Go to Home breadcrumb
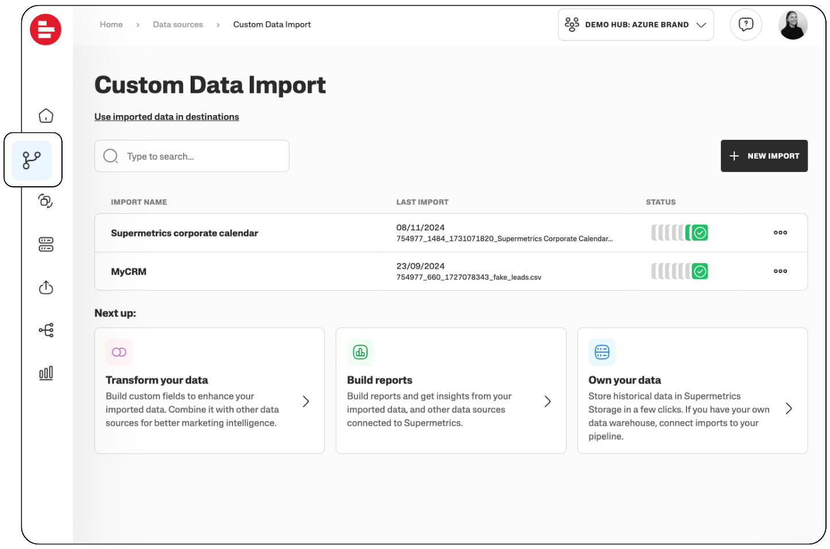This screenshot has width=830, height=549. (x=111, y=25)
